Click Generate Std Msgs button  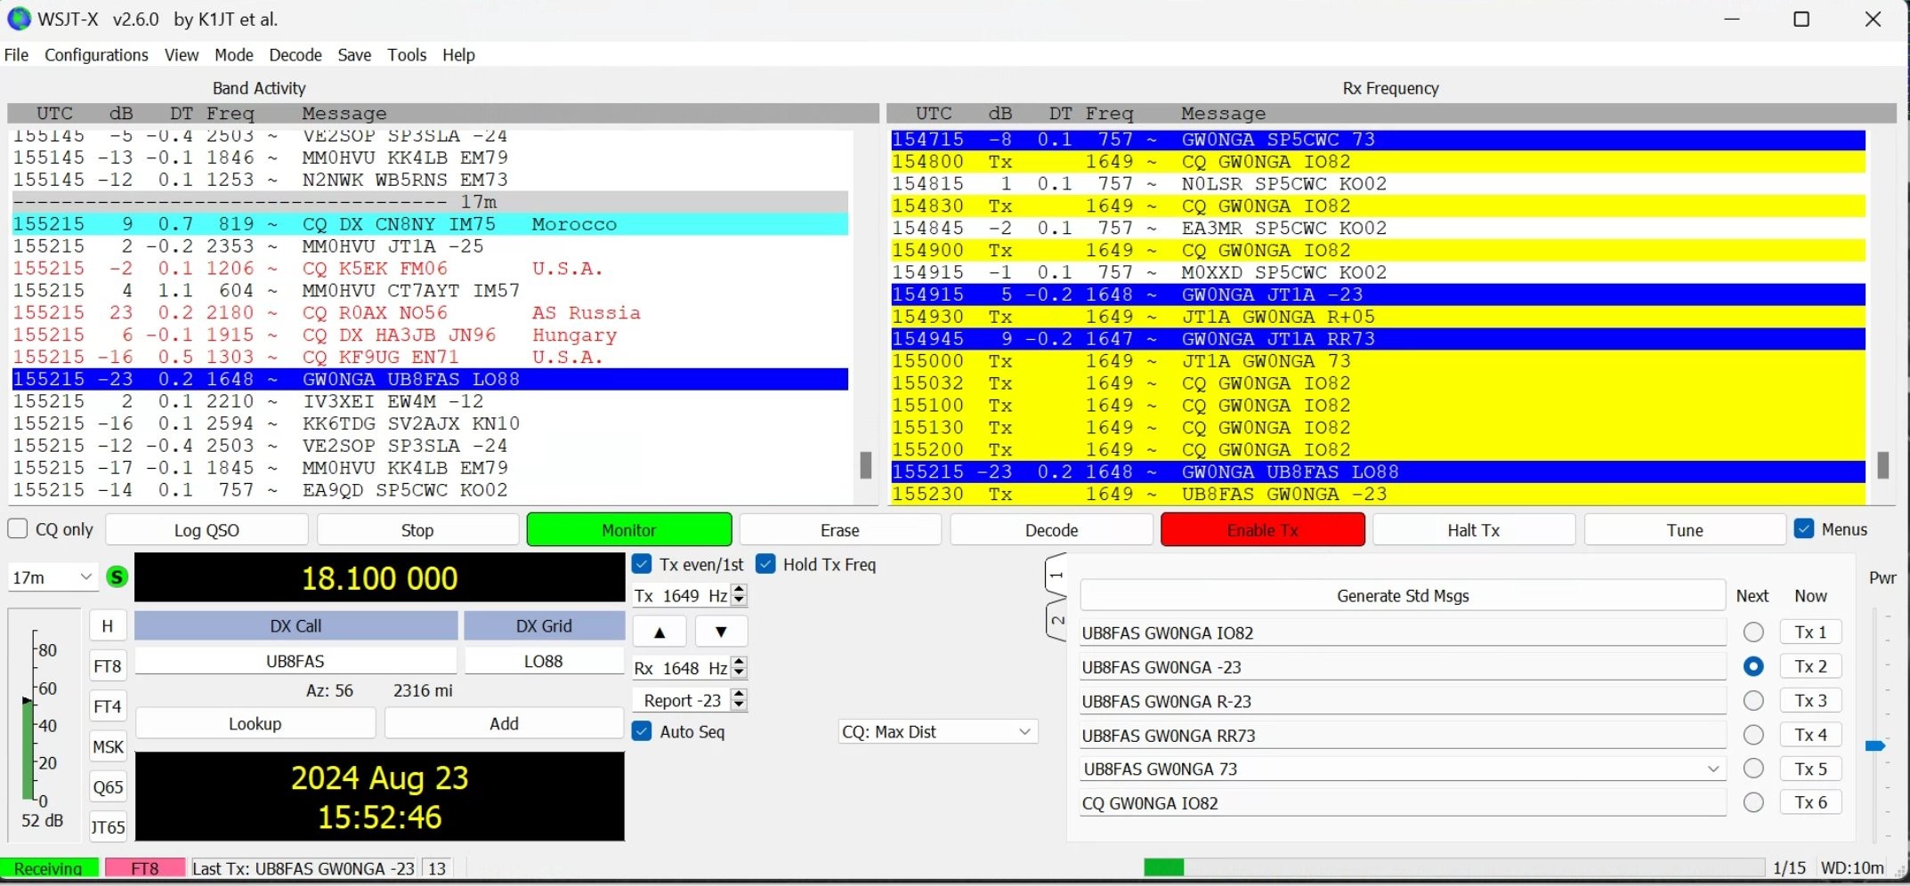[1403, 595]
